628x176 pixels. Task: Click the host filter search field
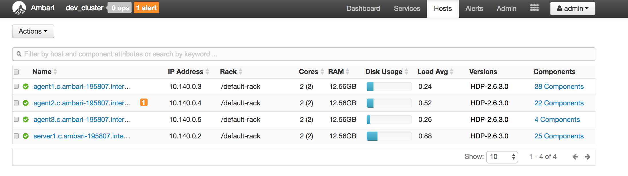[303, 54]
